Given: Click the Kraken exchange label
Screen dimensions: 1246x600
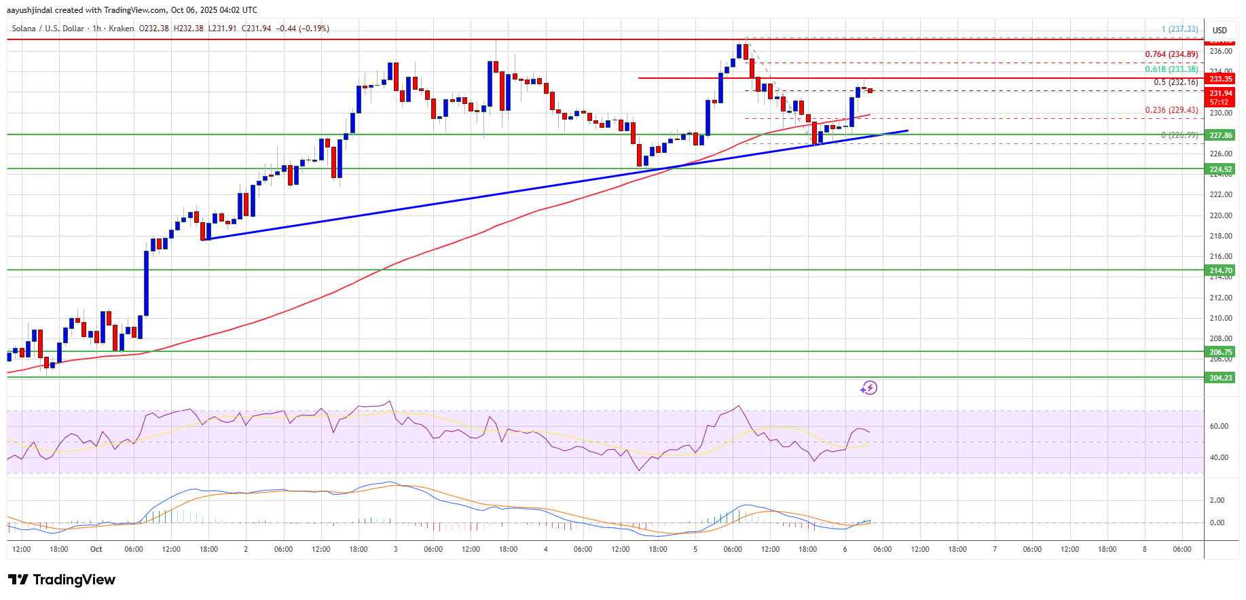Looking at the screenshot, I should click(x=121, y=29).
